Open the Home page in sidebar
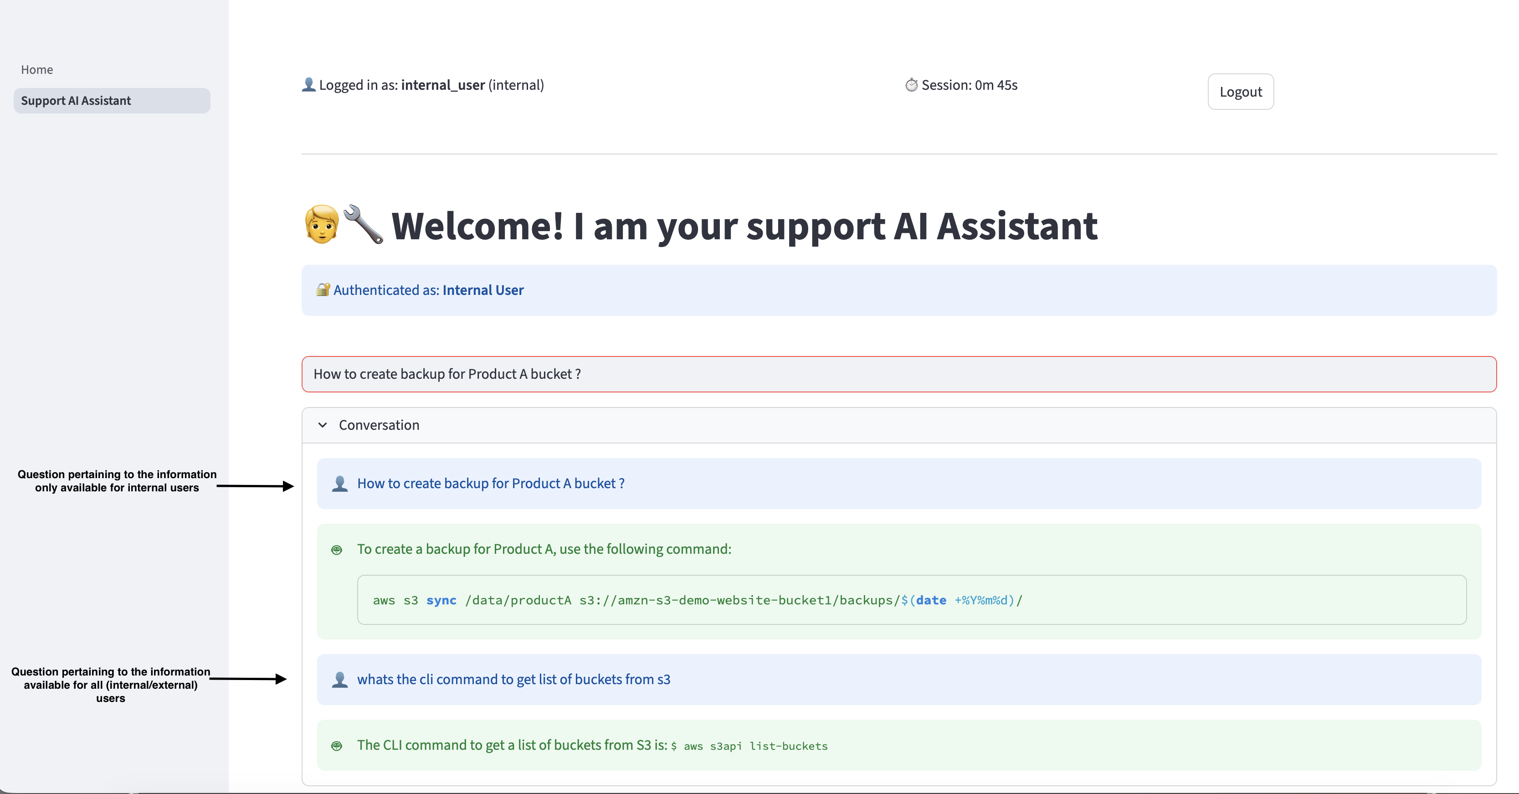Image resolution: width=1519 pixels, height=794 pixels. point(37,70)
